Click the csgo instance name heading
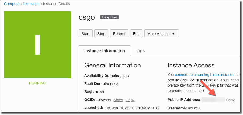This screenshot has width=243, height=115. pos(87,17)
